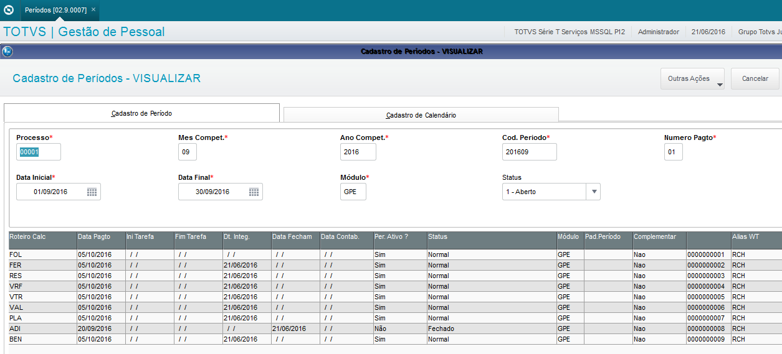Open the Status dropdown '1 - Aberto'
The width and height of the screenshot is (782, 354).
(594, 192)
